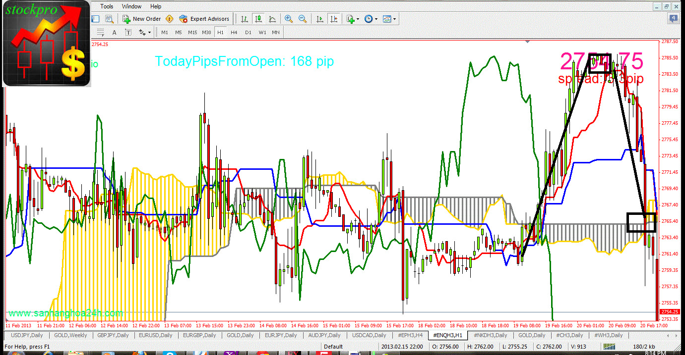Image resolution: width=685 pixels, height=355 pixels.
Task: Click the TodayPipsFromOpen: 168 pip label
Action: tap(244, 61)
